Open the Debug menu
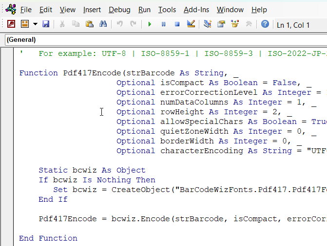327x246 pixels. tap(119, 10)
